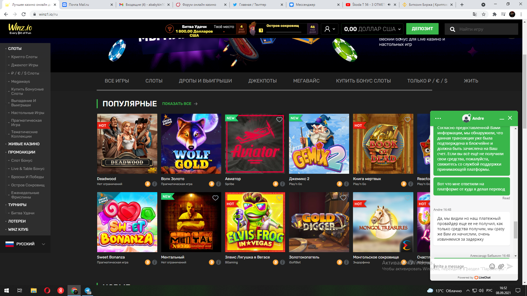The image size is (527, 296).
Task: Toggle favorite heart on Sweet Bonanza
Action: 152,198
